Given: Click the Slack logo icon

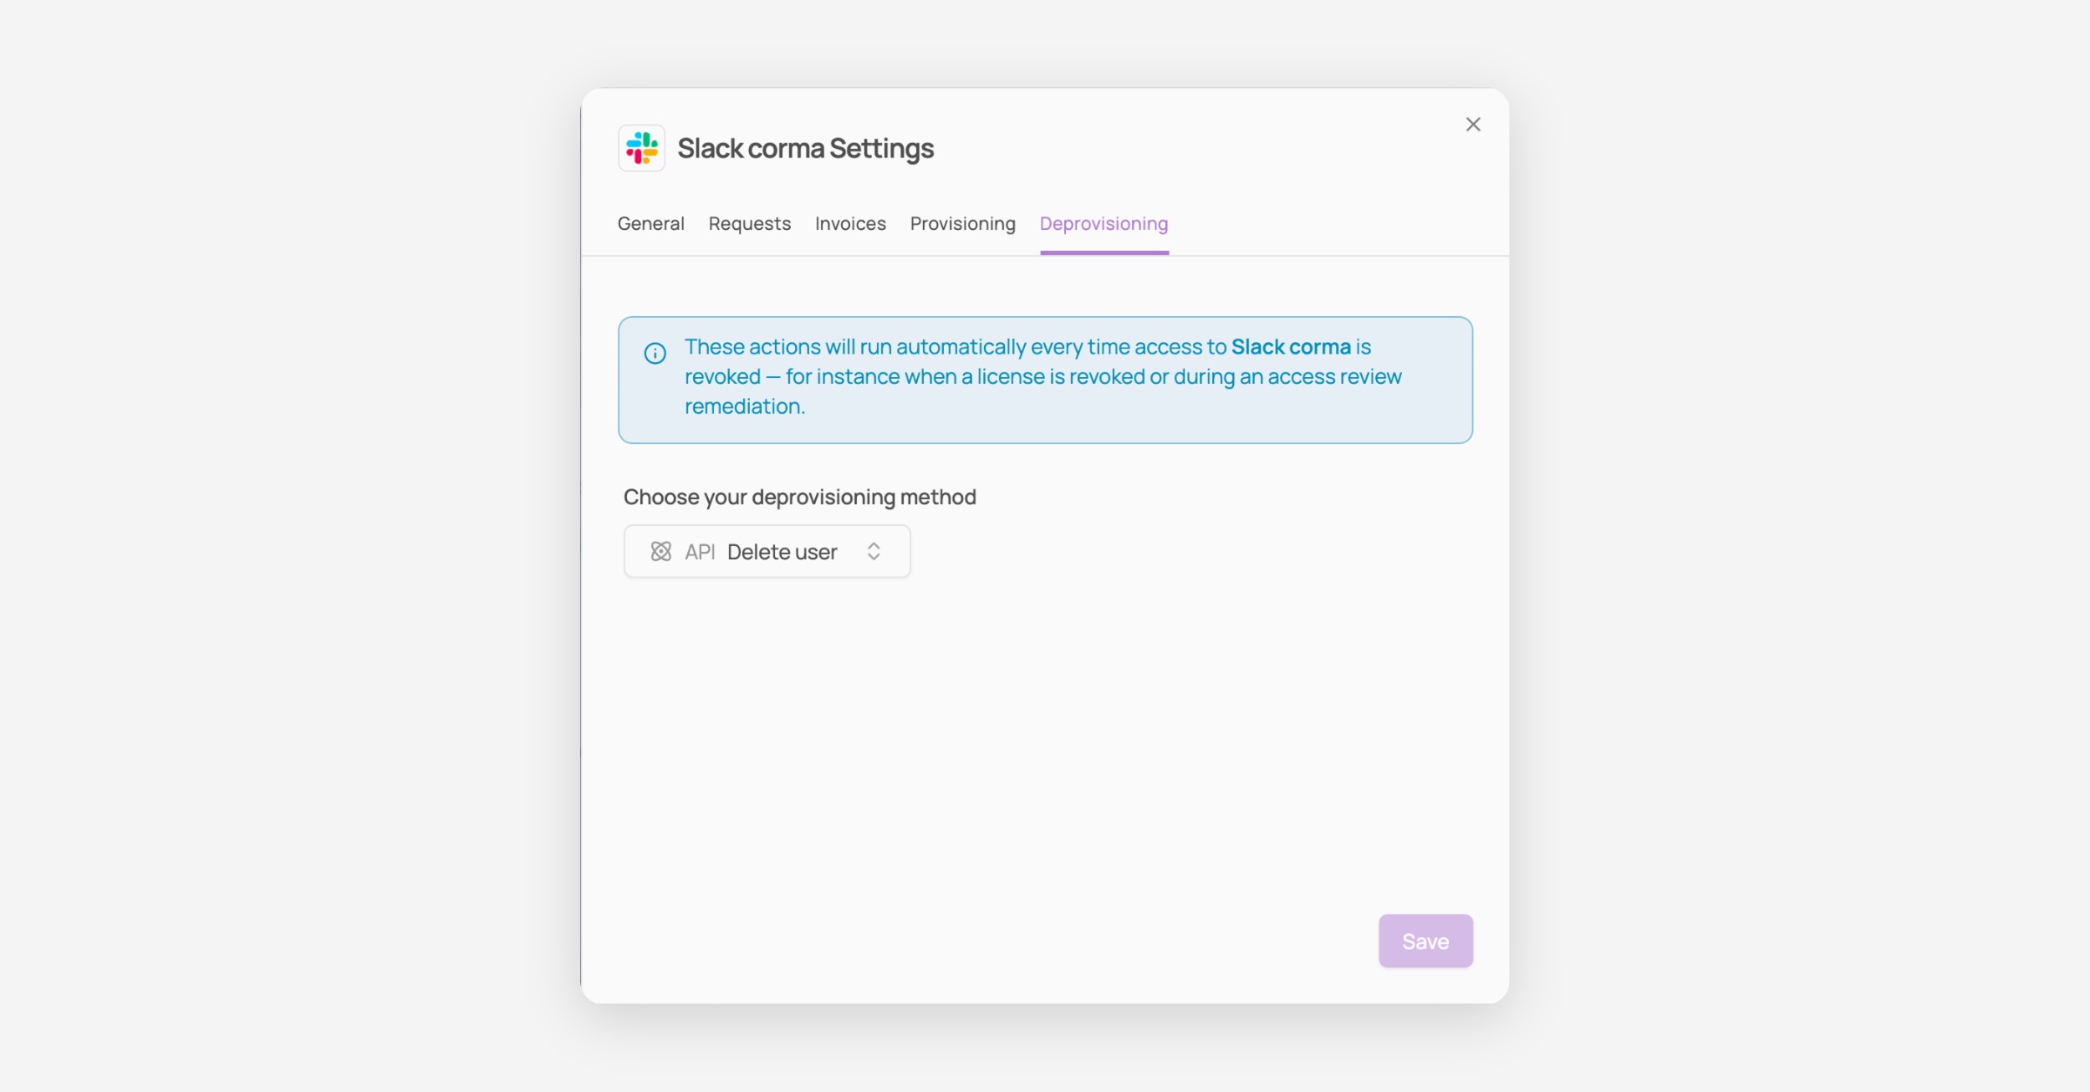Looking at the screenshot, I should click(x=642, y=148).
